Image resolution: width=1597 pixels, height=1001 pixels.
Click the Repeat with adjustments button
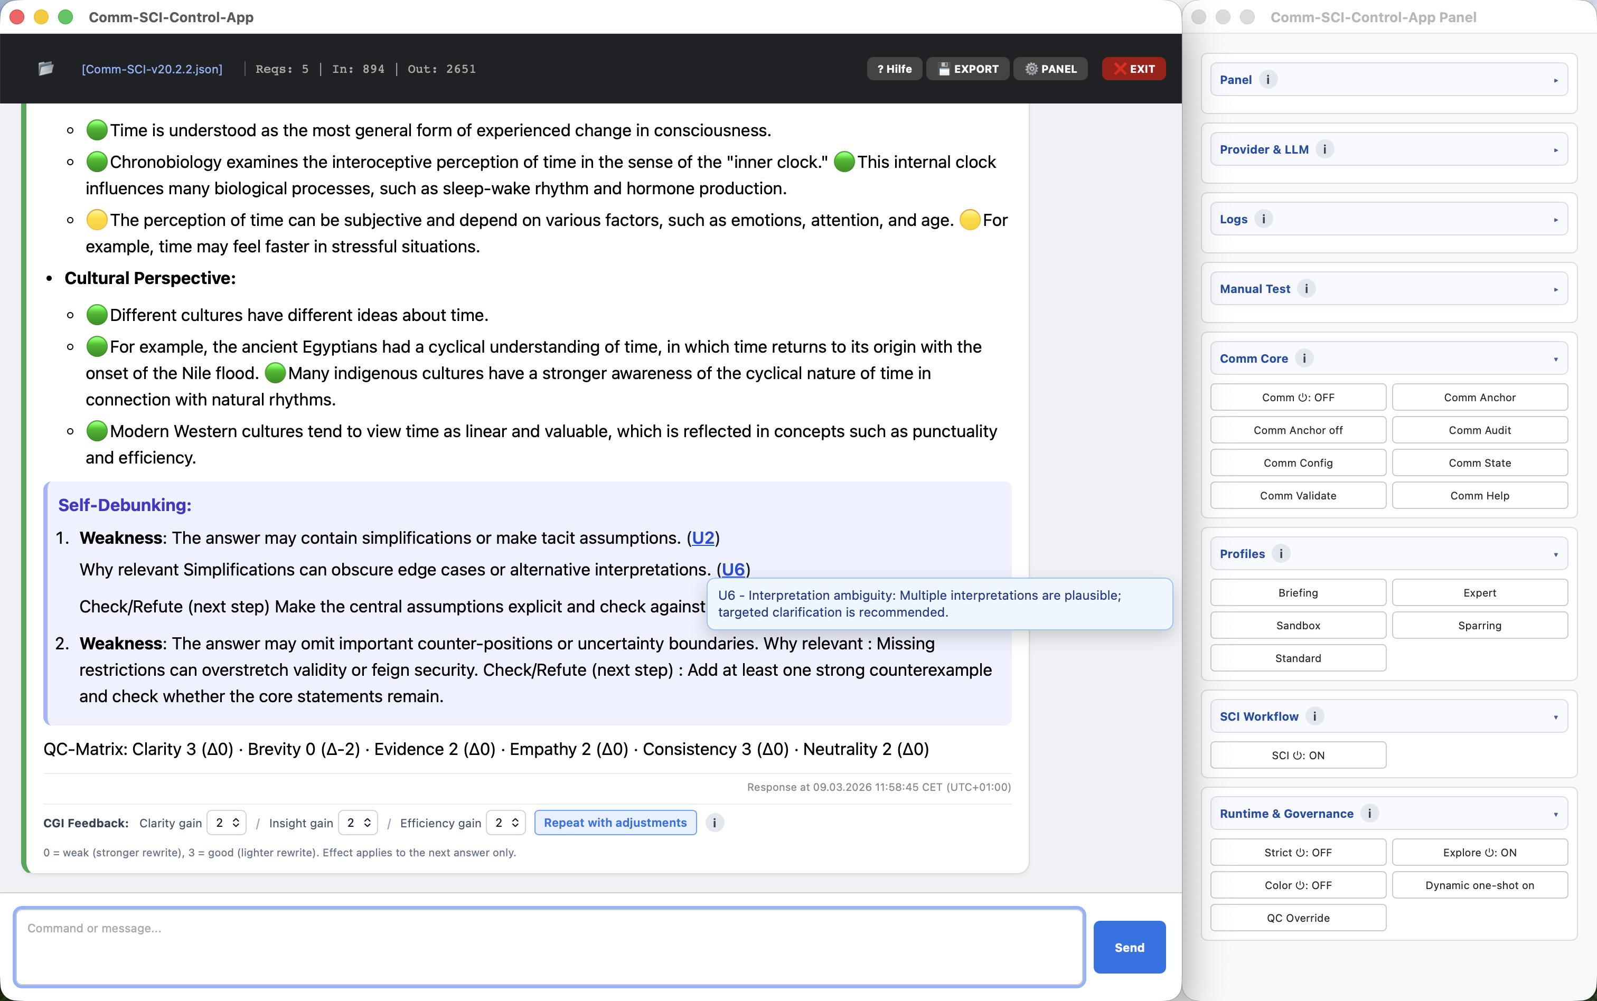[614, 822]
